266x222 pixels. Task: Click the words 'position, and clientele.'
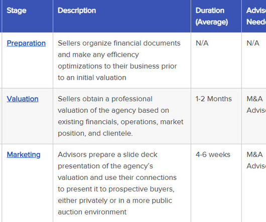point(95,133)
